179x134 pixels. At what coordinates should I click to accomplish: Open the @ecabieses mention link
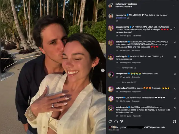pyautogui.click(x=121, y=18)
